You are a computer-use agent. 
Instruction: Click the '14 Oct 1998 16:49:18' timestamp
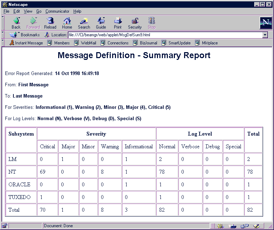coord(77,73)
